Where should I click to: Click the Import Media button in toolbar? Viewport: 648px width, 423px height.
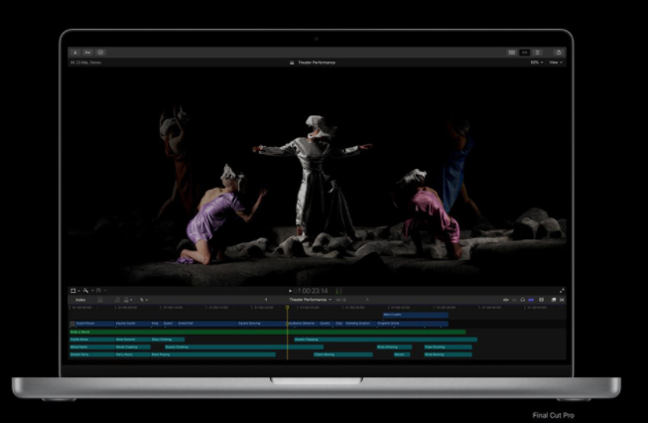pyautogui.click(x=74, y=52)
